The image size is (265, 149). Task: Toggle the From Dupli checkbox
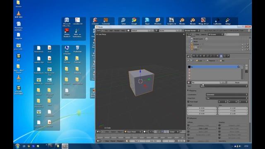tap(188, 102)
